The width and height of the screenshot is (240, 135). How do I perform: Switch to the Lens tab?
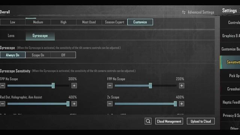pyautogui.click(x=11, y=36)
